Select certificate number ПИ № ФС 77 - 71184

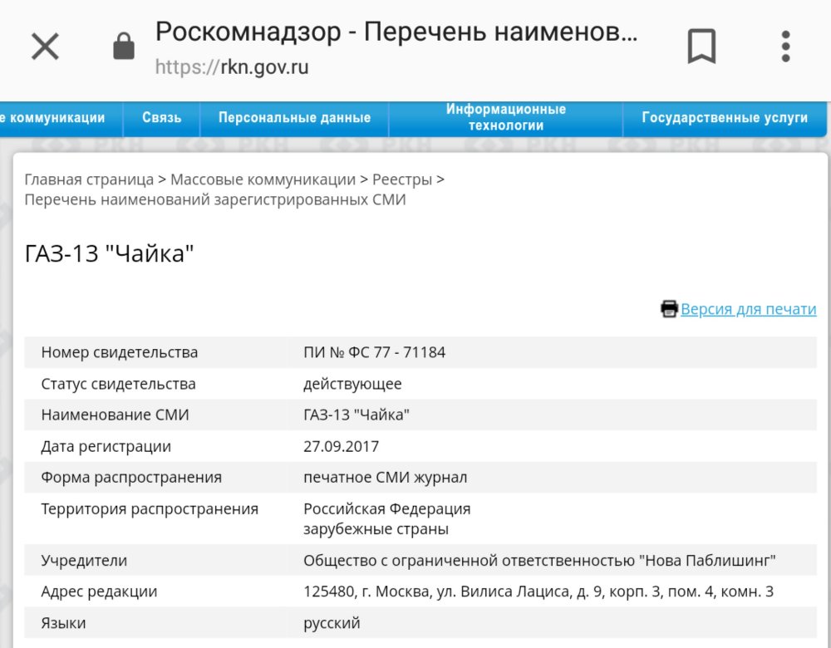coord(374,352)
